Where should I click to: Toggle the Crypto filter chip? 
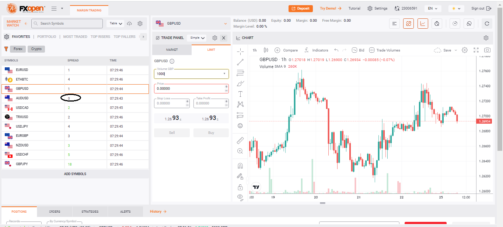36,49
